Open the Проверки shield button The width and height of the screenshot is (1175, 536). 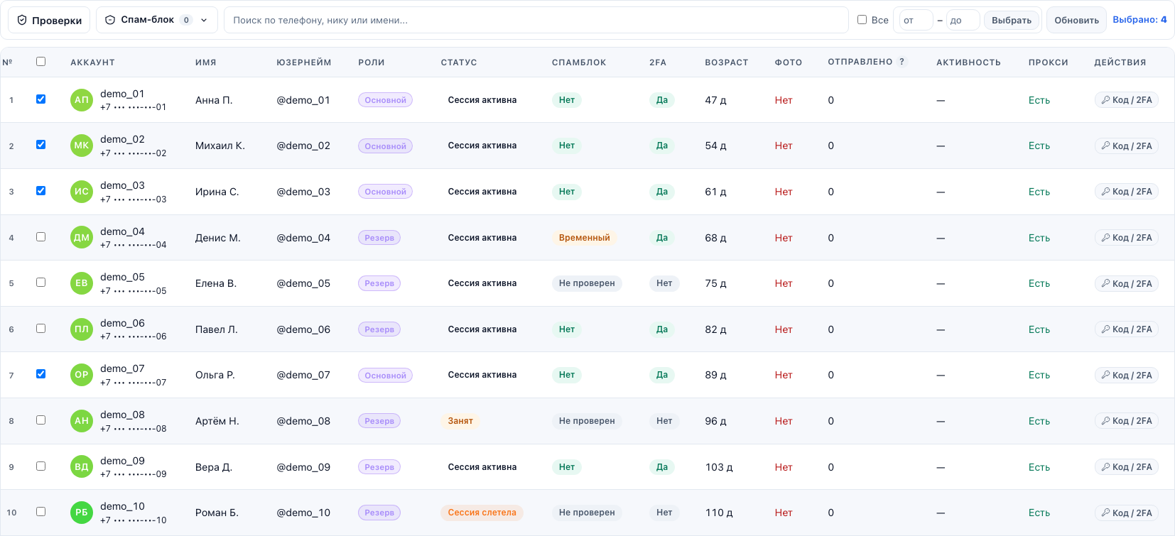(49, 20)
